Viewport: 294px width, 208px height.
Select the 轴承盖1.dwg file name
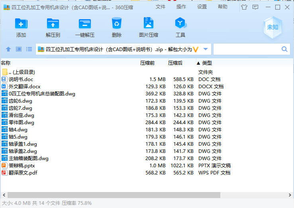pos(23,144)
